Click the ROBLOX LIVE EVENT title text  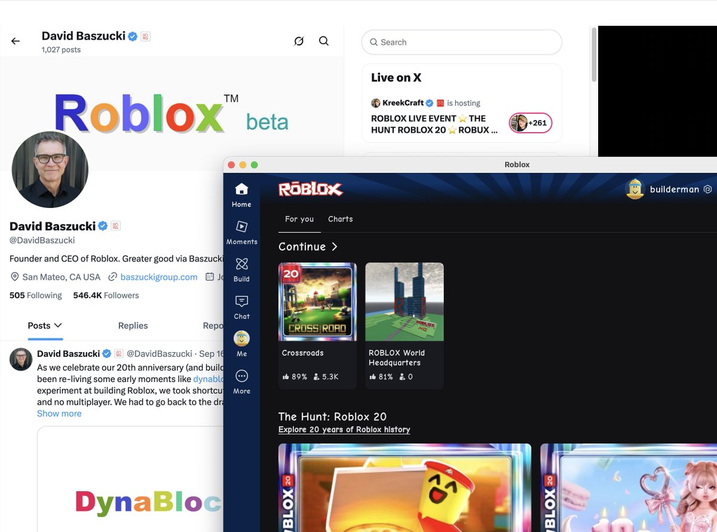(434, 124)
